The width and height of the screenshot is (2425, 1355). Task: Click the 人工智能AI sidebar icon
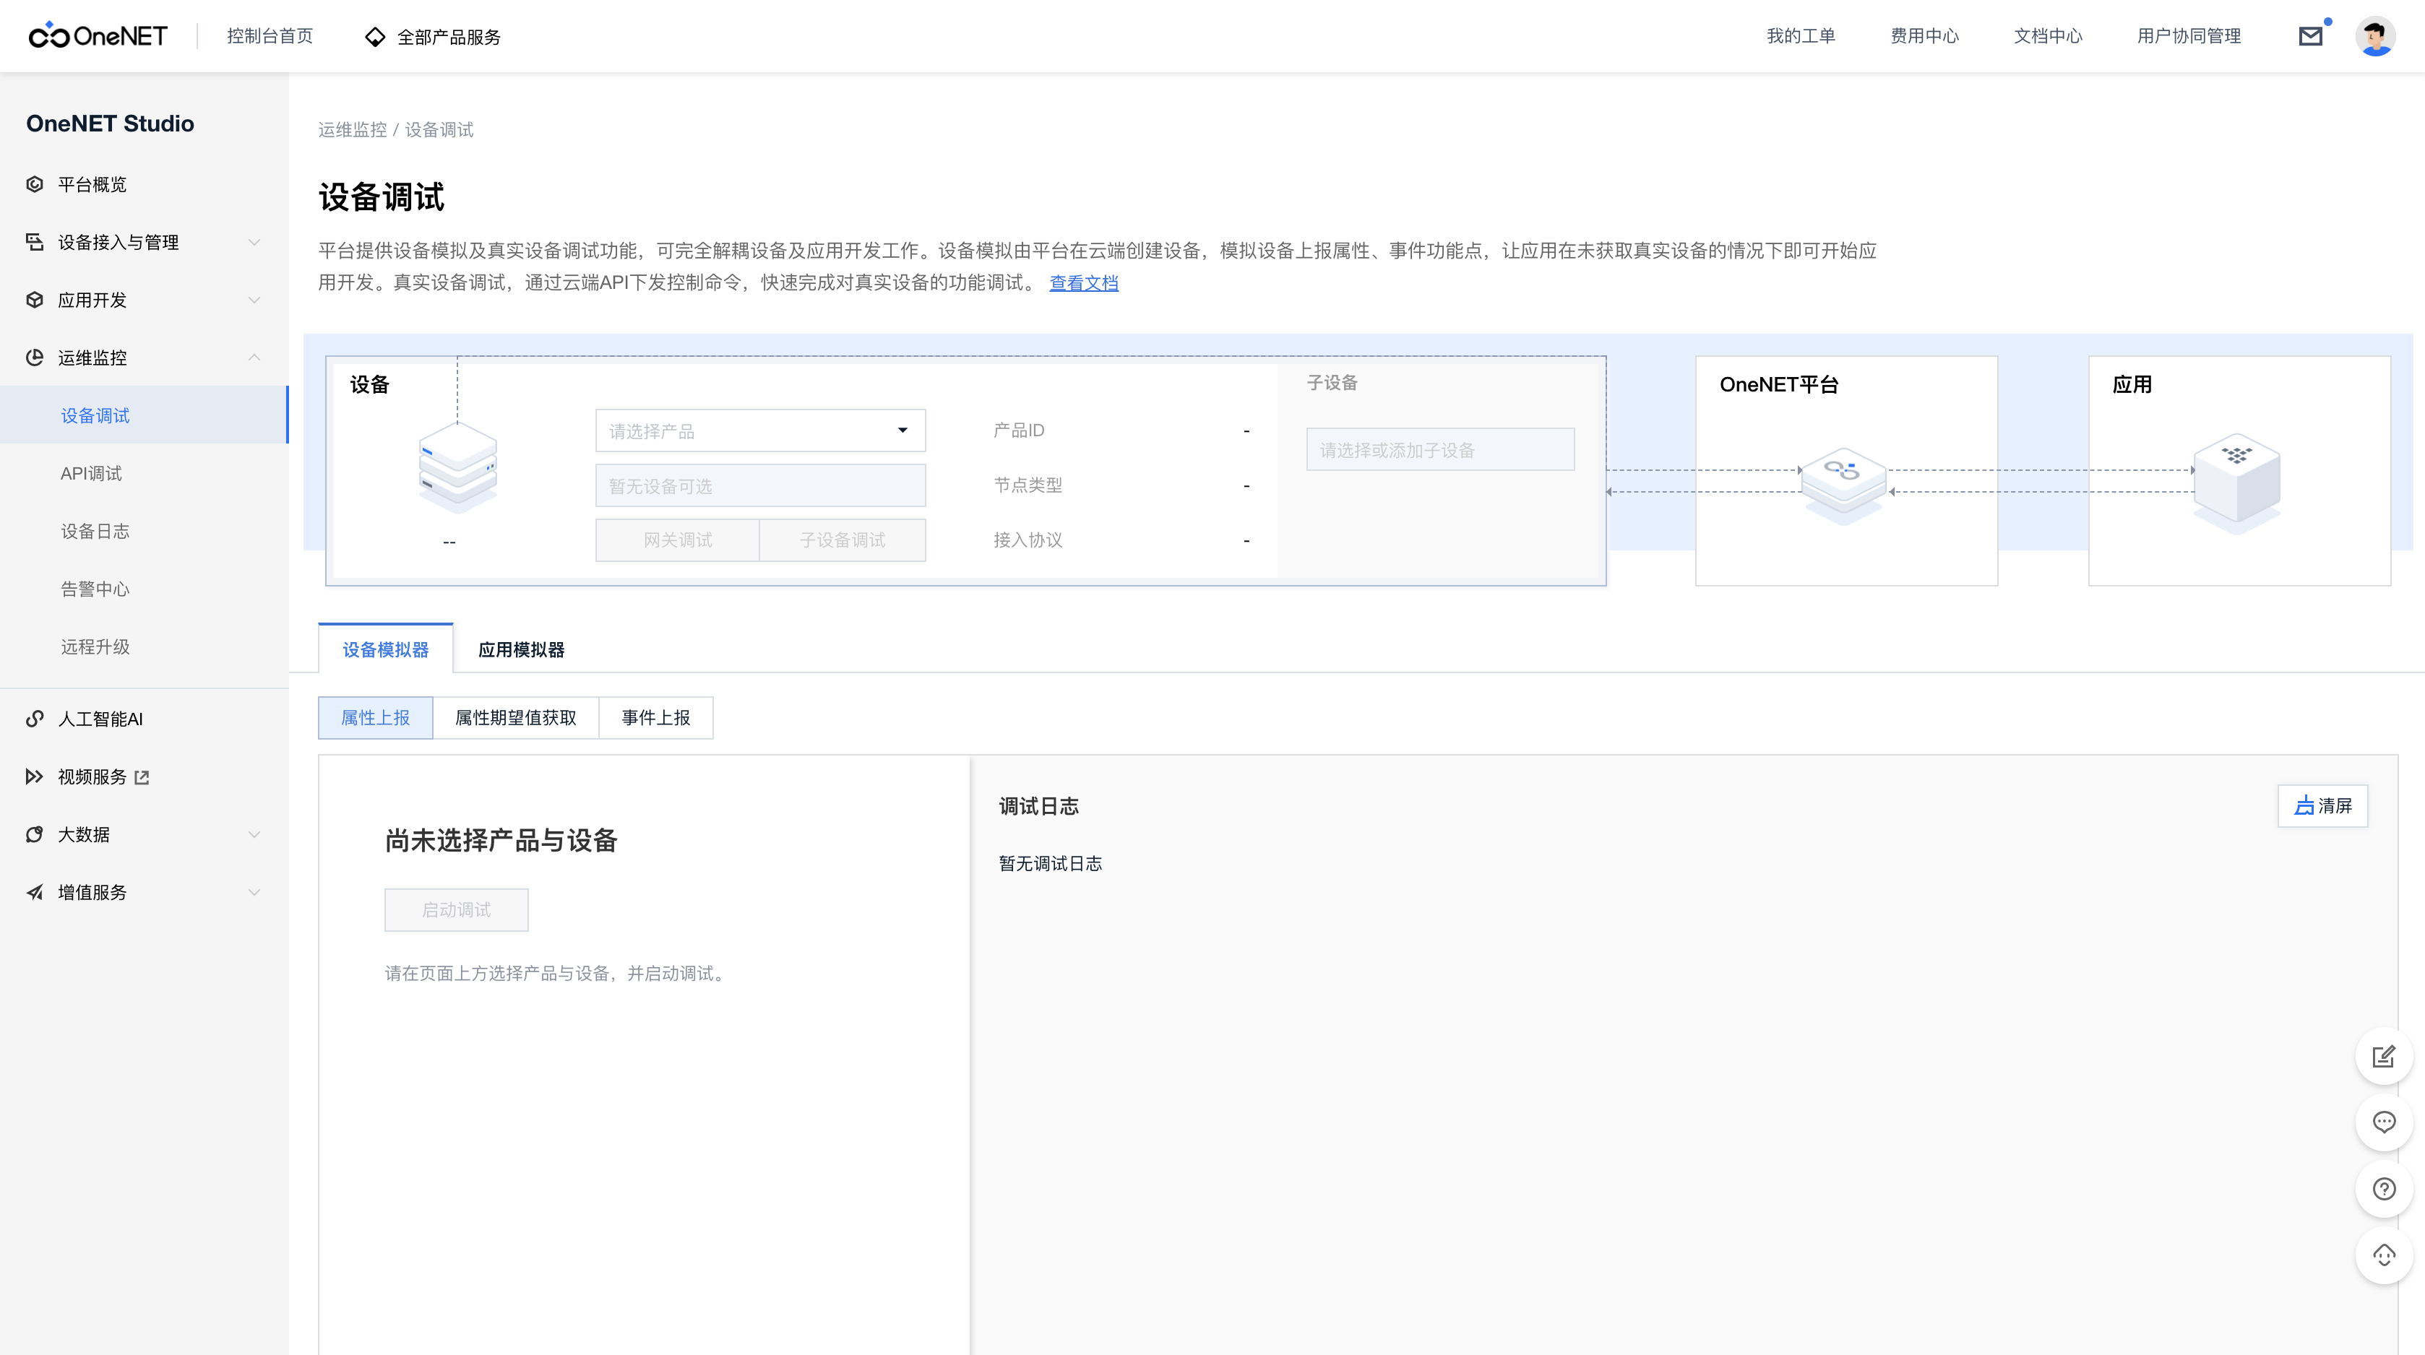tap(35, 719)
